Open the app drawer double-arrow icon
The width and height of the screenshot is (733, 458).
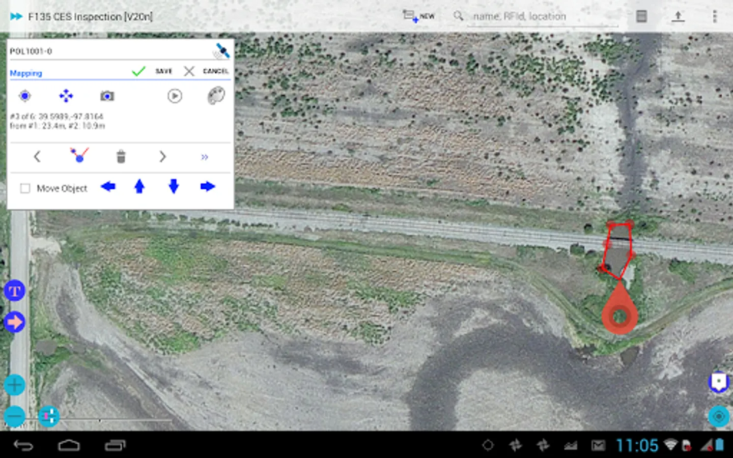[16, 16]
